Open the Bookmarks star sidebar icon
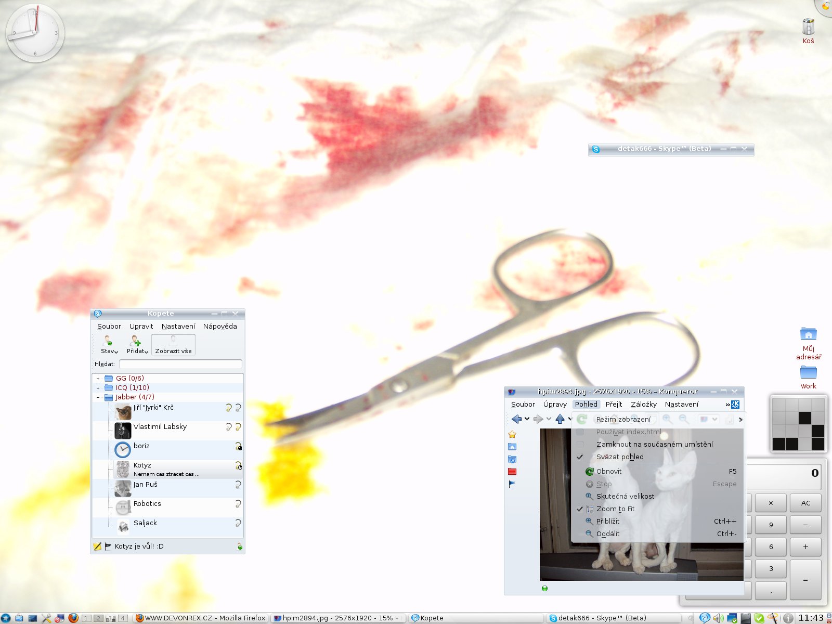Screen dimensions: 832x624 click(x=512, y=434)
